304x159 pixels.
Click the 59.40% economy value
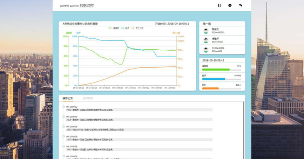238,76
